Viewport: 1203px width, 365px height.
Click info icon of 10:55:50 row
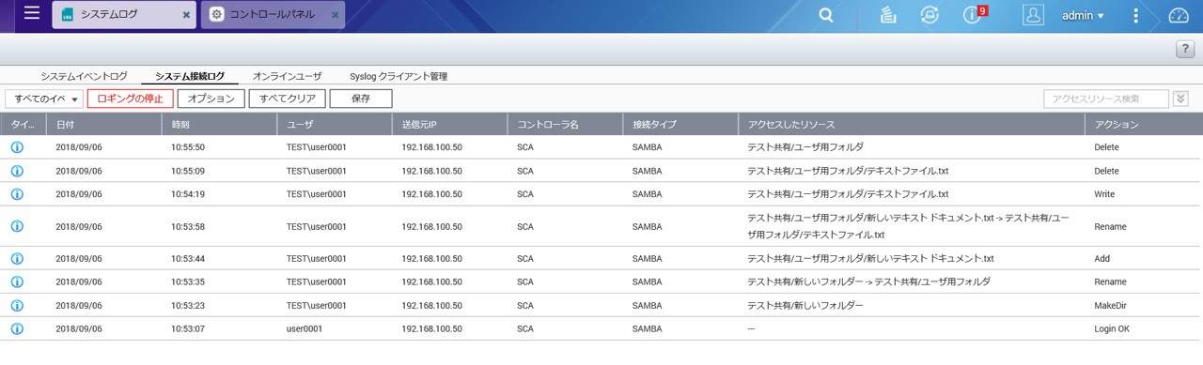[x=17, y=147]
